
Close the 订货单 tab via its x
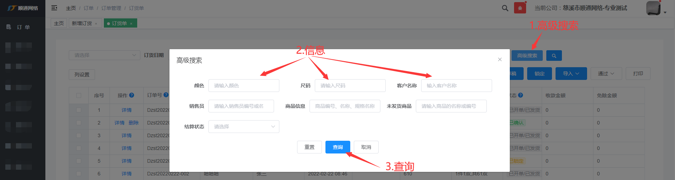[131, 24]
